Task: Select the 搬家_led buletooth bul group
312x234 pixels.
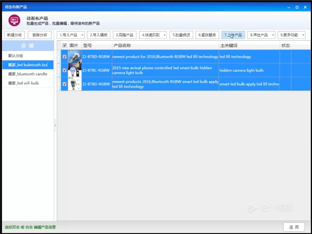Action: 28,65
